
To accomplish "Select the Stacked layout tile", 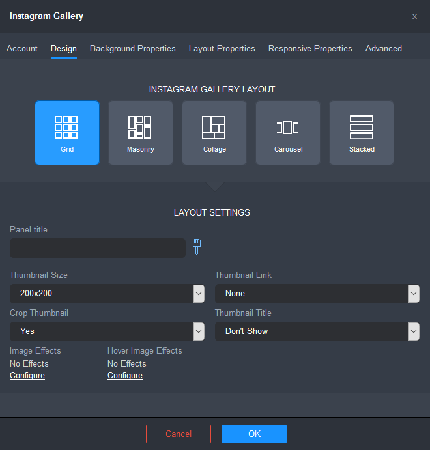I will click(362, 133).
